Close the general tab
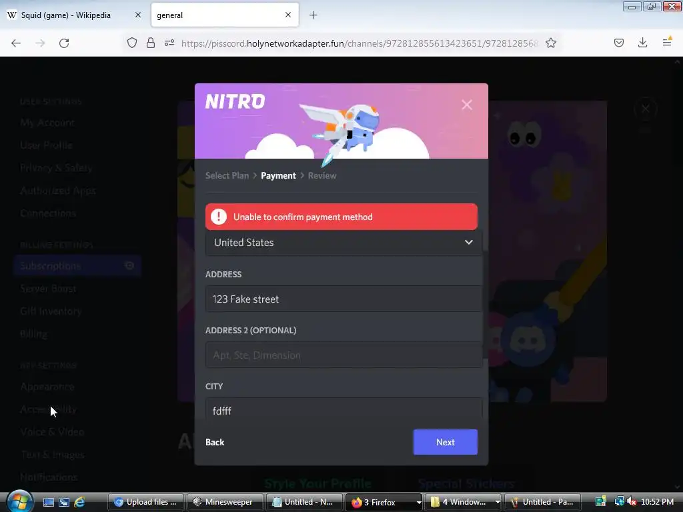 pyautogui.click(x=288, y=15)
